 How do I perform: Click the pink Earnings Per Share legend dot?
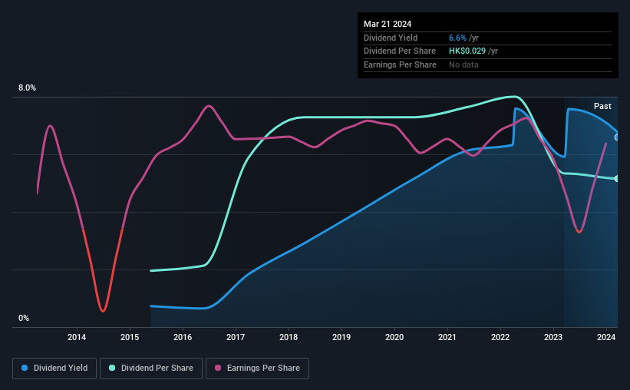tap(218, 368)
